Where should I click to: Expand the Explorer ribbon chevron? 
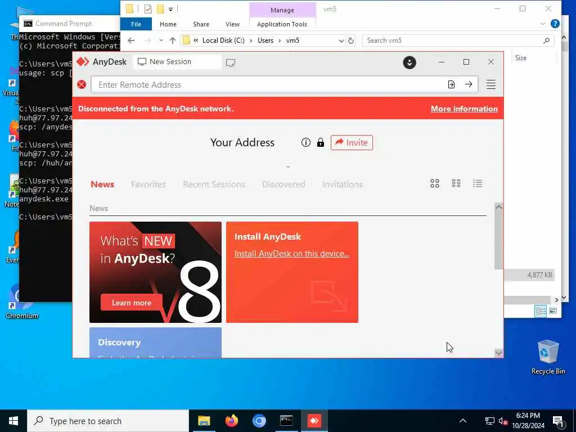[543, 24]
